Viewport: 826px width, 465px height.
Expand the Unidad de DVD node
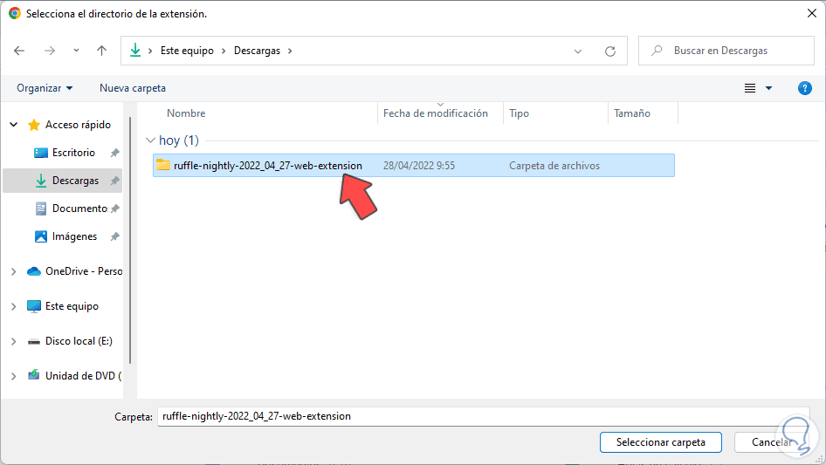tap(14, 376)
